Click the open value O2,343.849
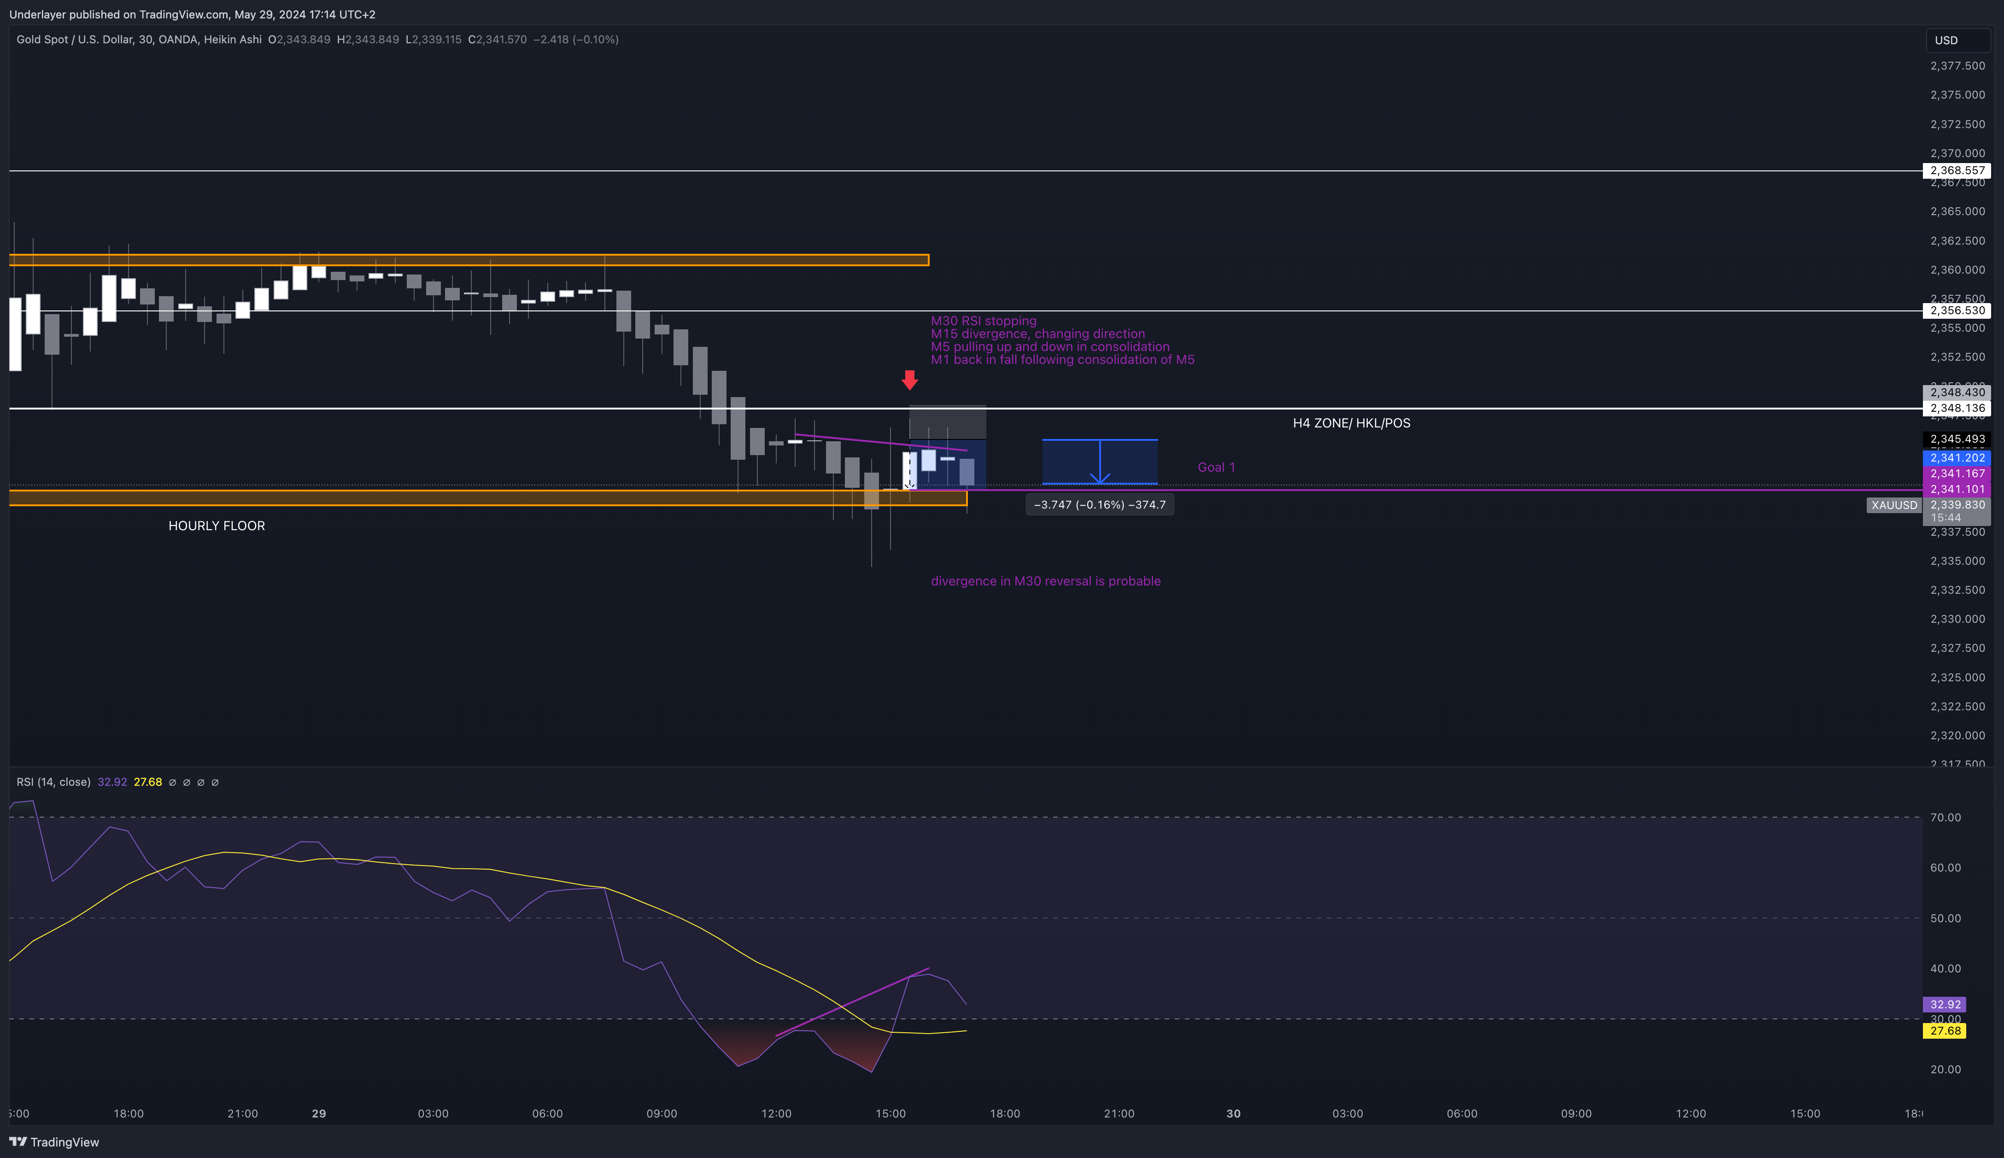This screenshot has width=2004, height=1158. (x=299, y=40)
